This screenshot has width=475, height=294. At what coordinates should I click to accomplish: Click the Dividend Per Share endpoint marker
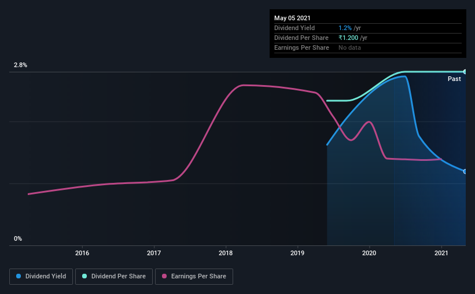[x=465, y=72]
